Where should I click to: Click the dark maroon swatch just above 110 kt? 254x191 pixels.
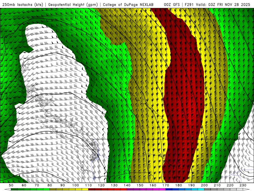[91, 189]
